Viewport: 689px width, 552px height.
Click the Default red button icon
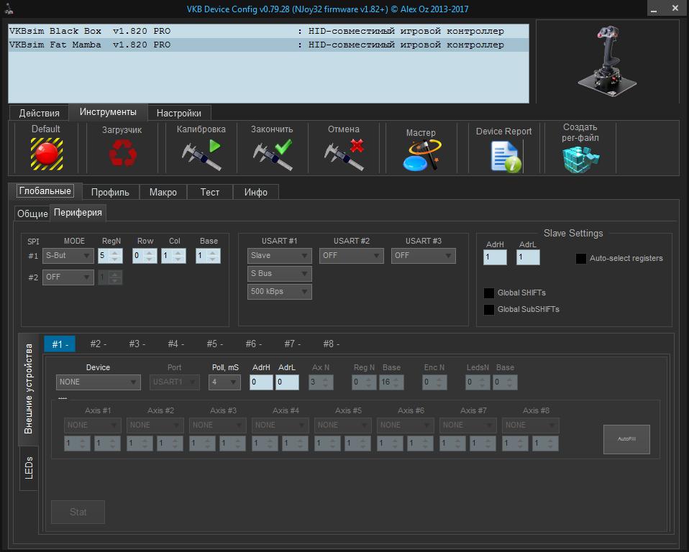click(47, 154)
